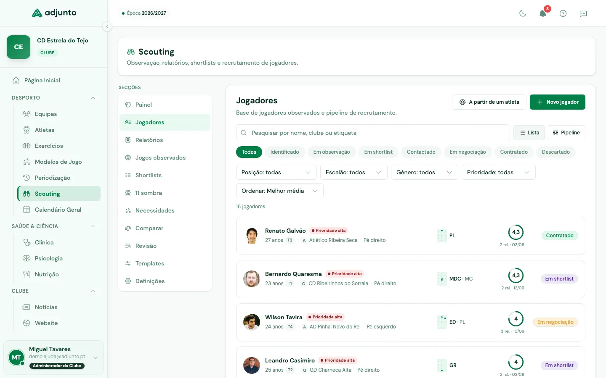
Task: Open Escalão: todos dropdown
Action: [x=354, y=172]
